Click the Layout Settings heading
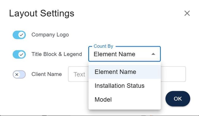Viewport: 199px width, 116px height. click(x=42, y=13)
